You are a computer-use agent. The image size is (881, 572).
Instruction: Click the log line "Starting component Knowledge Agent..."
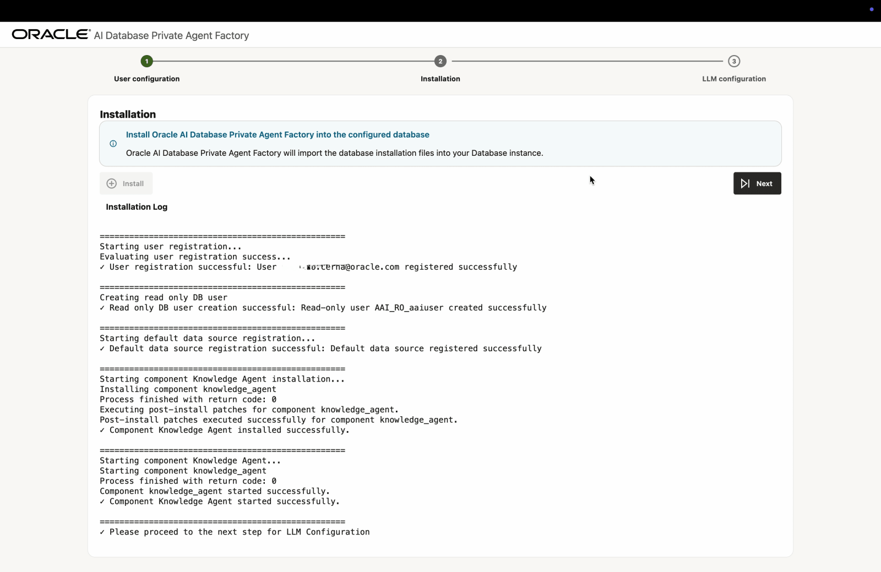190,460
